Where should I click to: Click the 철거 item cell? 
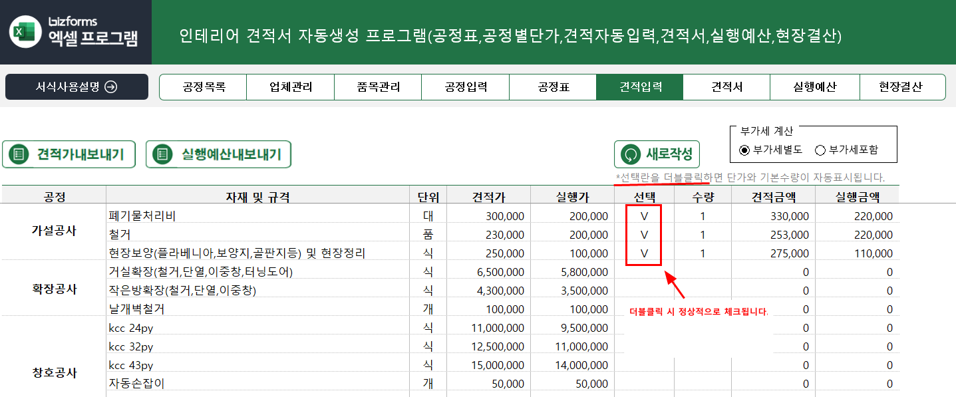[x=257, y=234]
